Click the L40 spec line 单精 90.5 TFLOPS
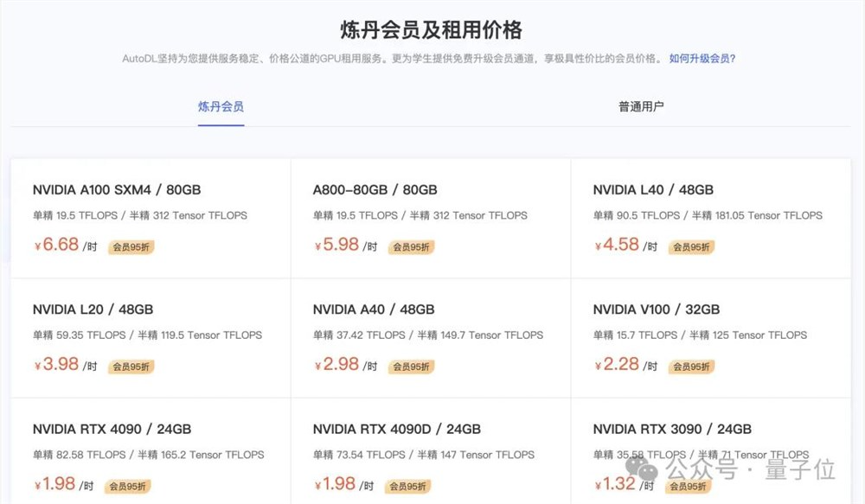Image resolution: width=865 pixels, height=504 pixels. pos(637,215)
